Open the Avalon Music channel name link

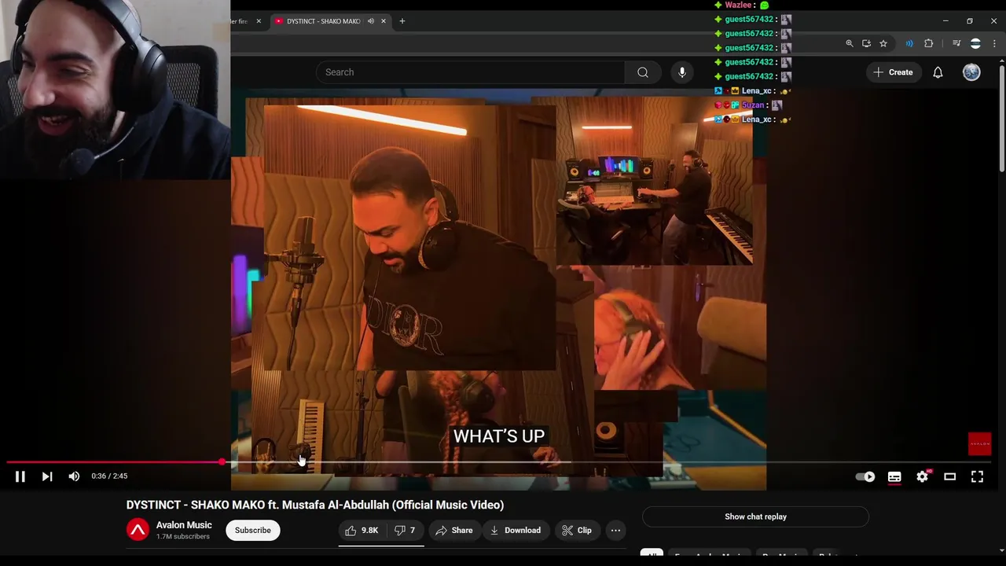pyautogui.click(x=184, y=525)
